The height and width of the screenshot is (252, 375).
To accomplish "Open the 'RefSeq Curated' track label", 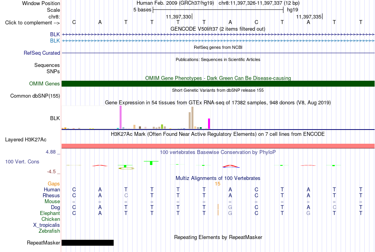I will (x=41, y=53).
